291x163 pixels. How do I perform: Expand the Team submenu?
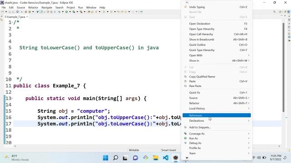216,153
